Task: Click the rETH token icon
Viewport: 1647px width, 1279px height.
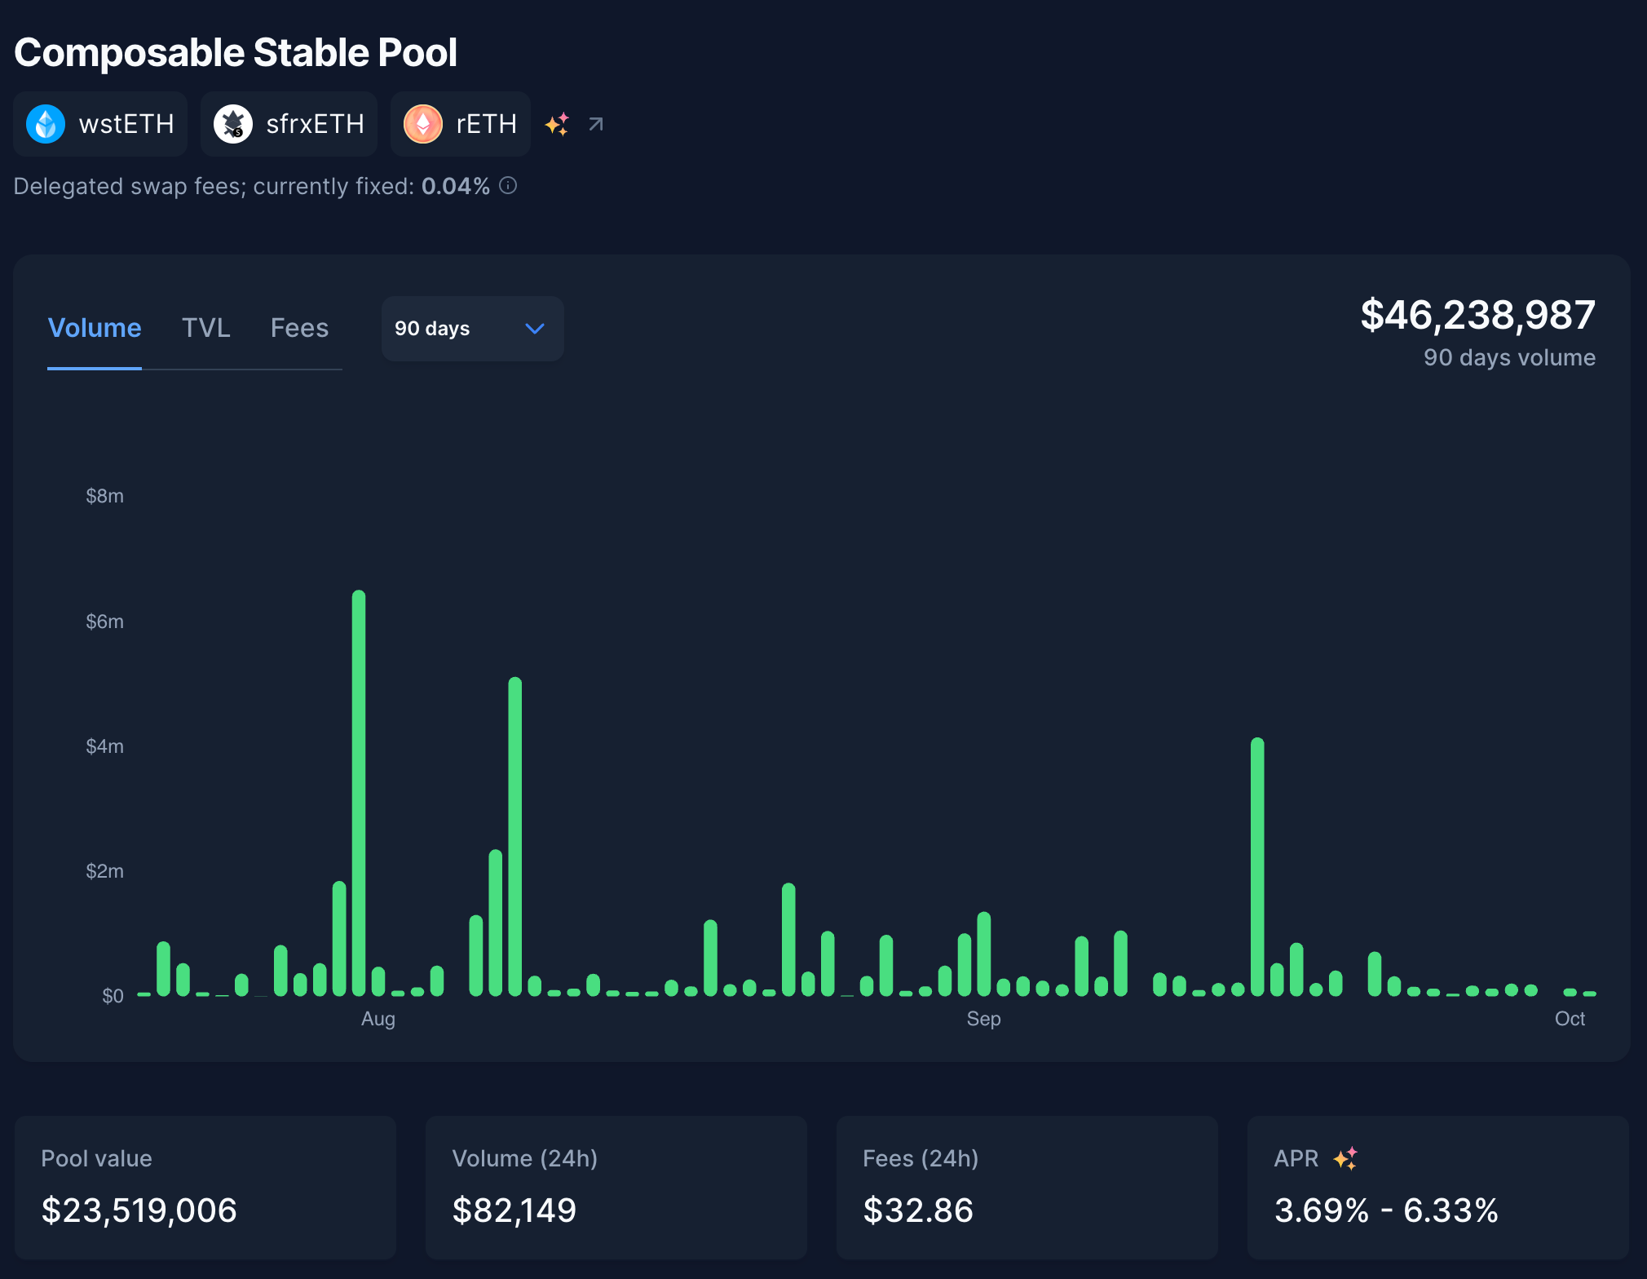Action: pyautogui.click(x=423, y=124)
